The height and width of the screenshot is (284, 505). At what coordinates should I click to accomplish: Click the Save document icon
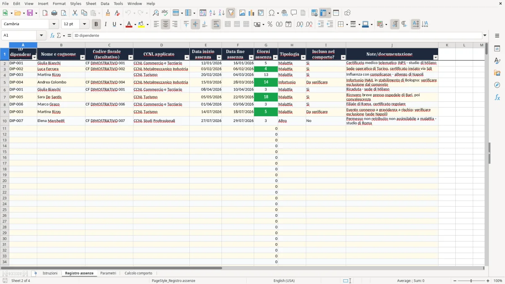click(x=30, y=13)
